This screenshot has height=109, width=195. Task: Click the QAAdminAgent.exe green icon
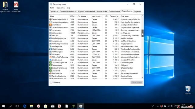click(x=50, y=63)
